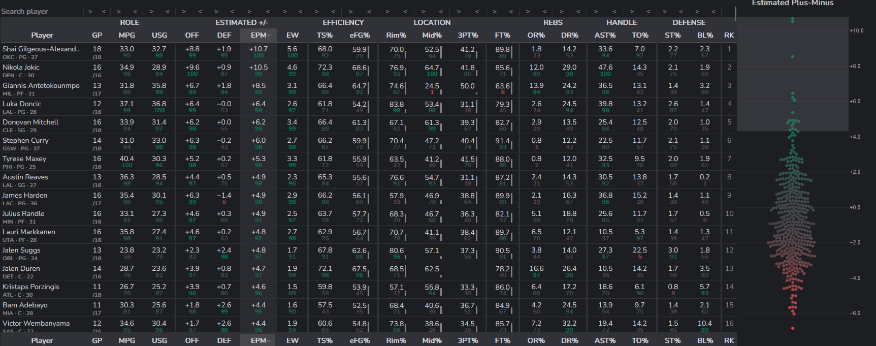Click the greater-than filter above USG column

coord(151,11)
